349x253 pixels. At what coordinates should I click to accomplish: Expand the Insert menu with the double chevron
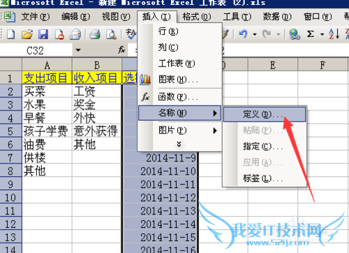coord(179,144)
